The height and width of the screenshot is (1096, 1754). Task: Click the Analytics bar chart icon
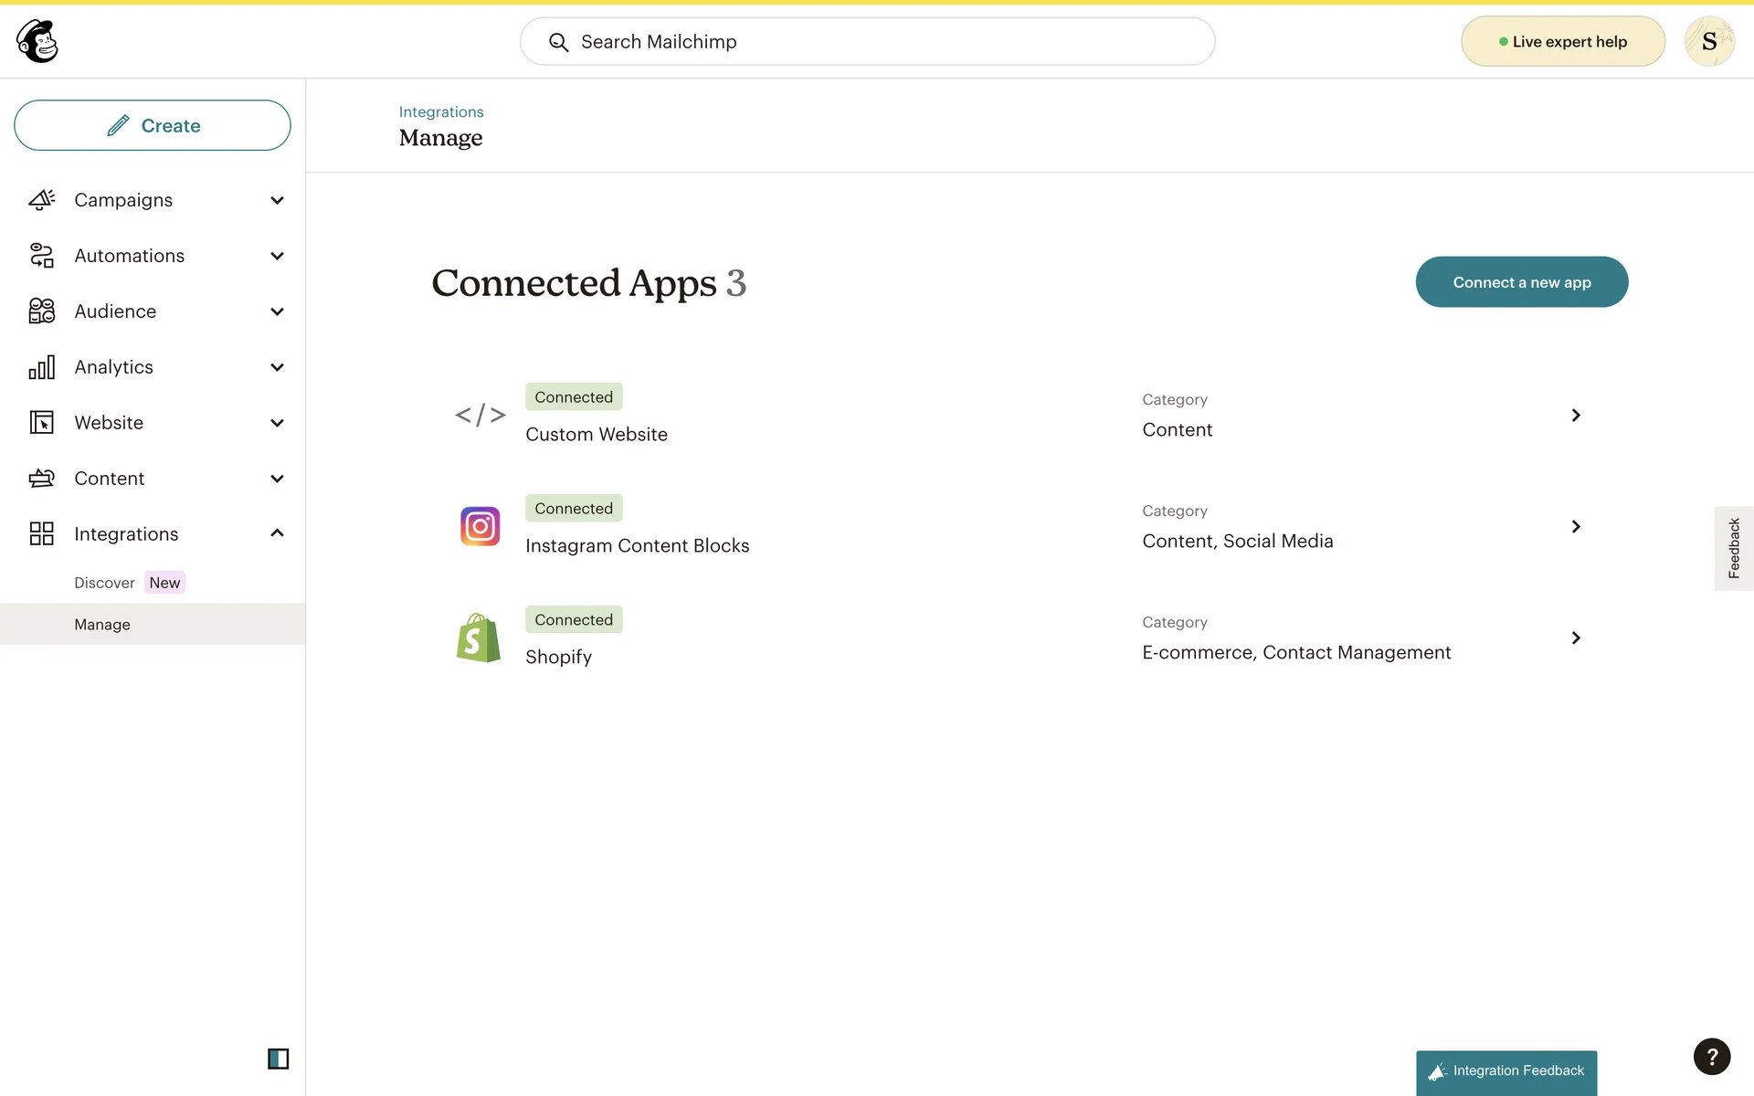pos(42,367)
